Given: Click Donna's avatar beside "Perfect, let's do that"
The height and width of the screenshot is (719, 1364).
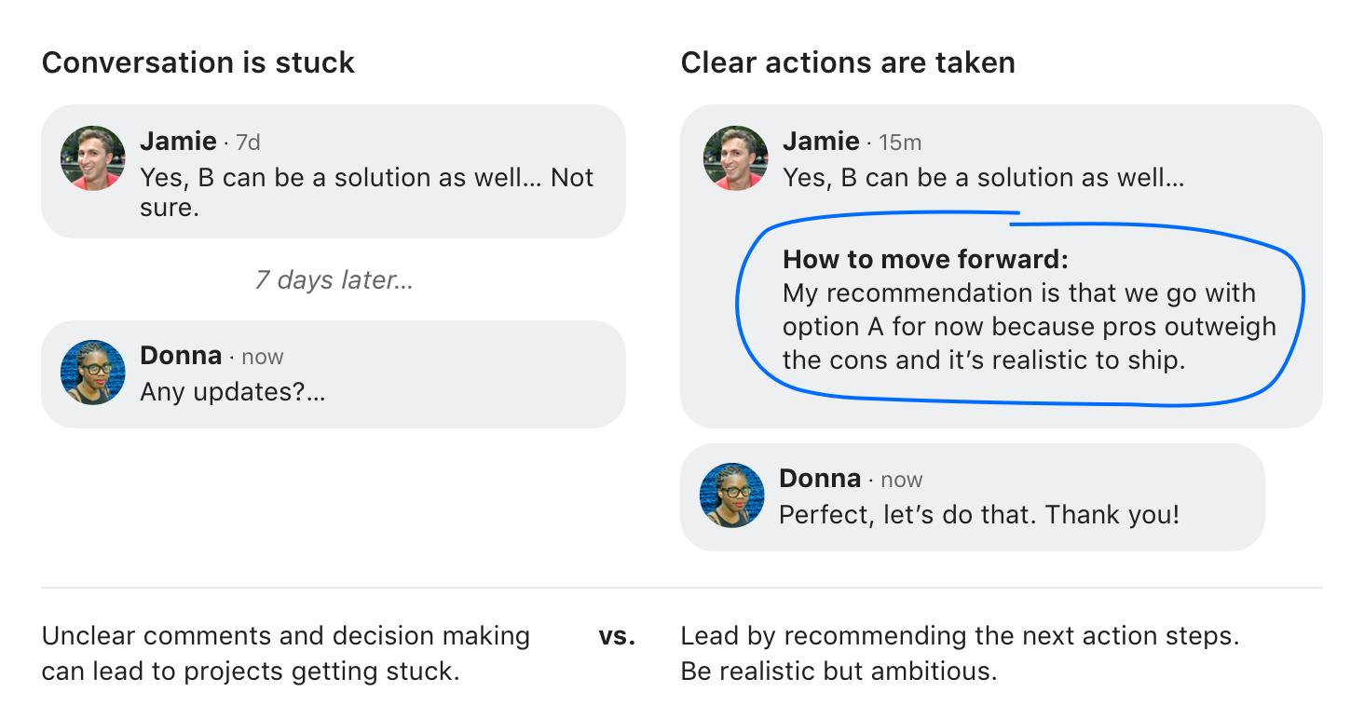Looking at the screenshot, I should [x=732, y=495].
